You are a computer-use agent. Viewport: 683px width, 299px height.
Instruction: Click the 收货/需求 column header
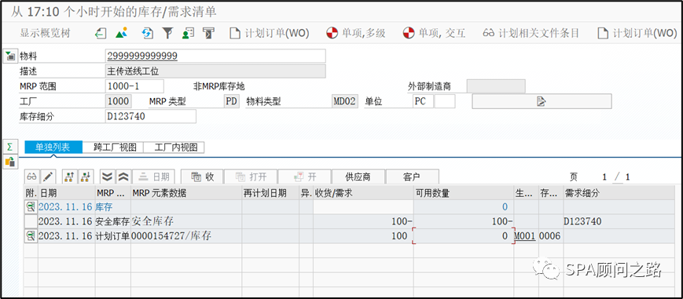pyautogui.click(x=363, y=193)
